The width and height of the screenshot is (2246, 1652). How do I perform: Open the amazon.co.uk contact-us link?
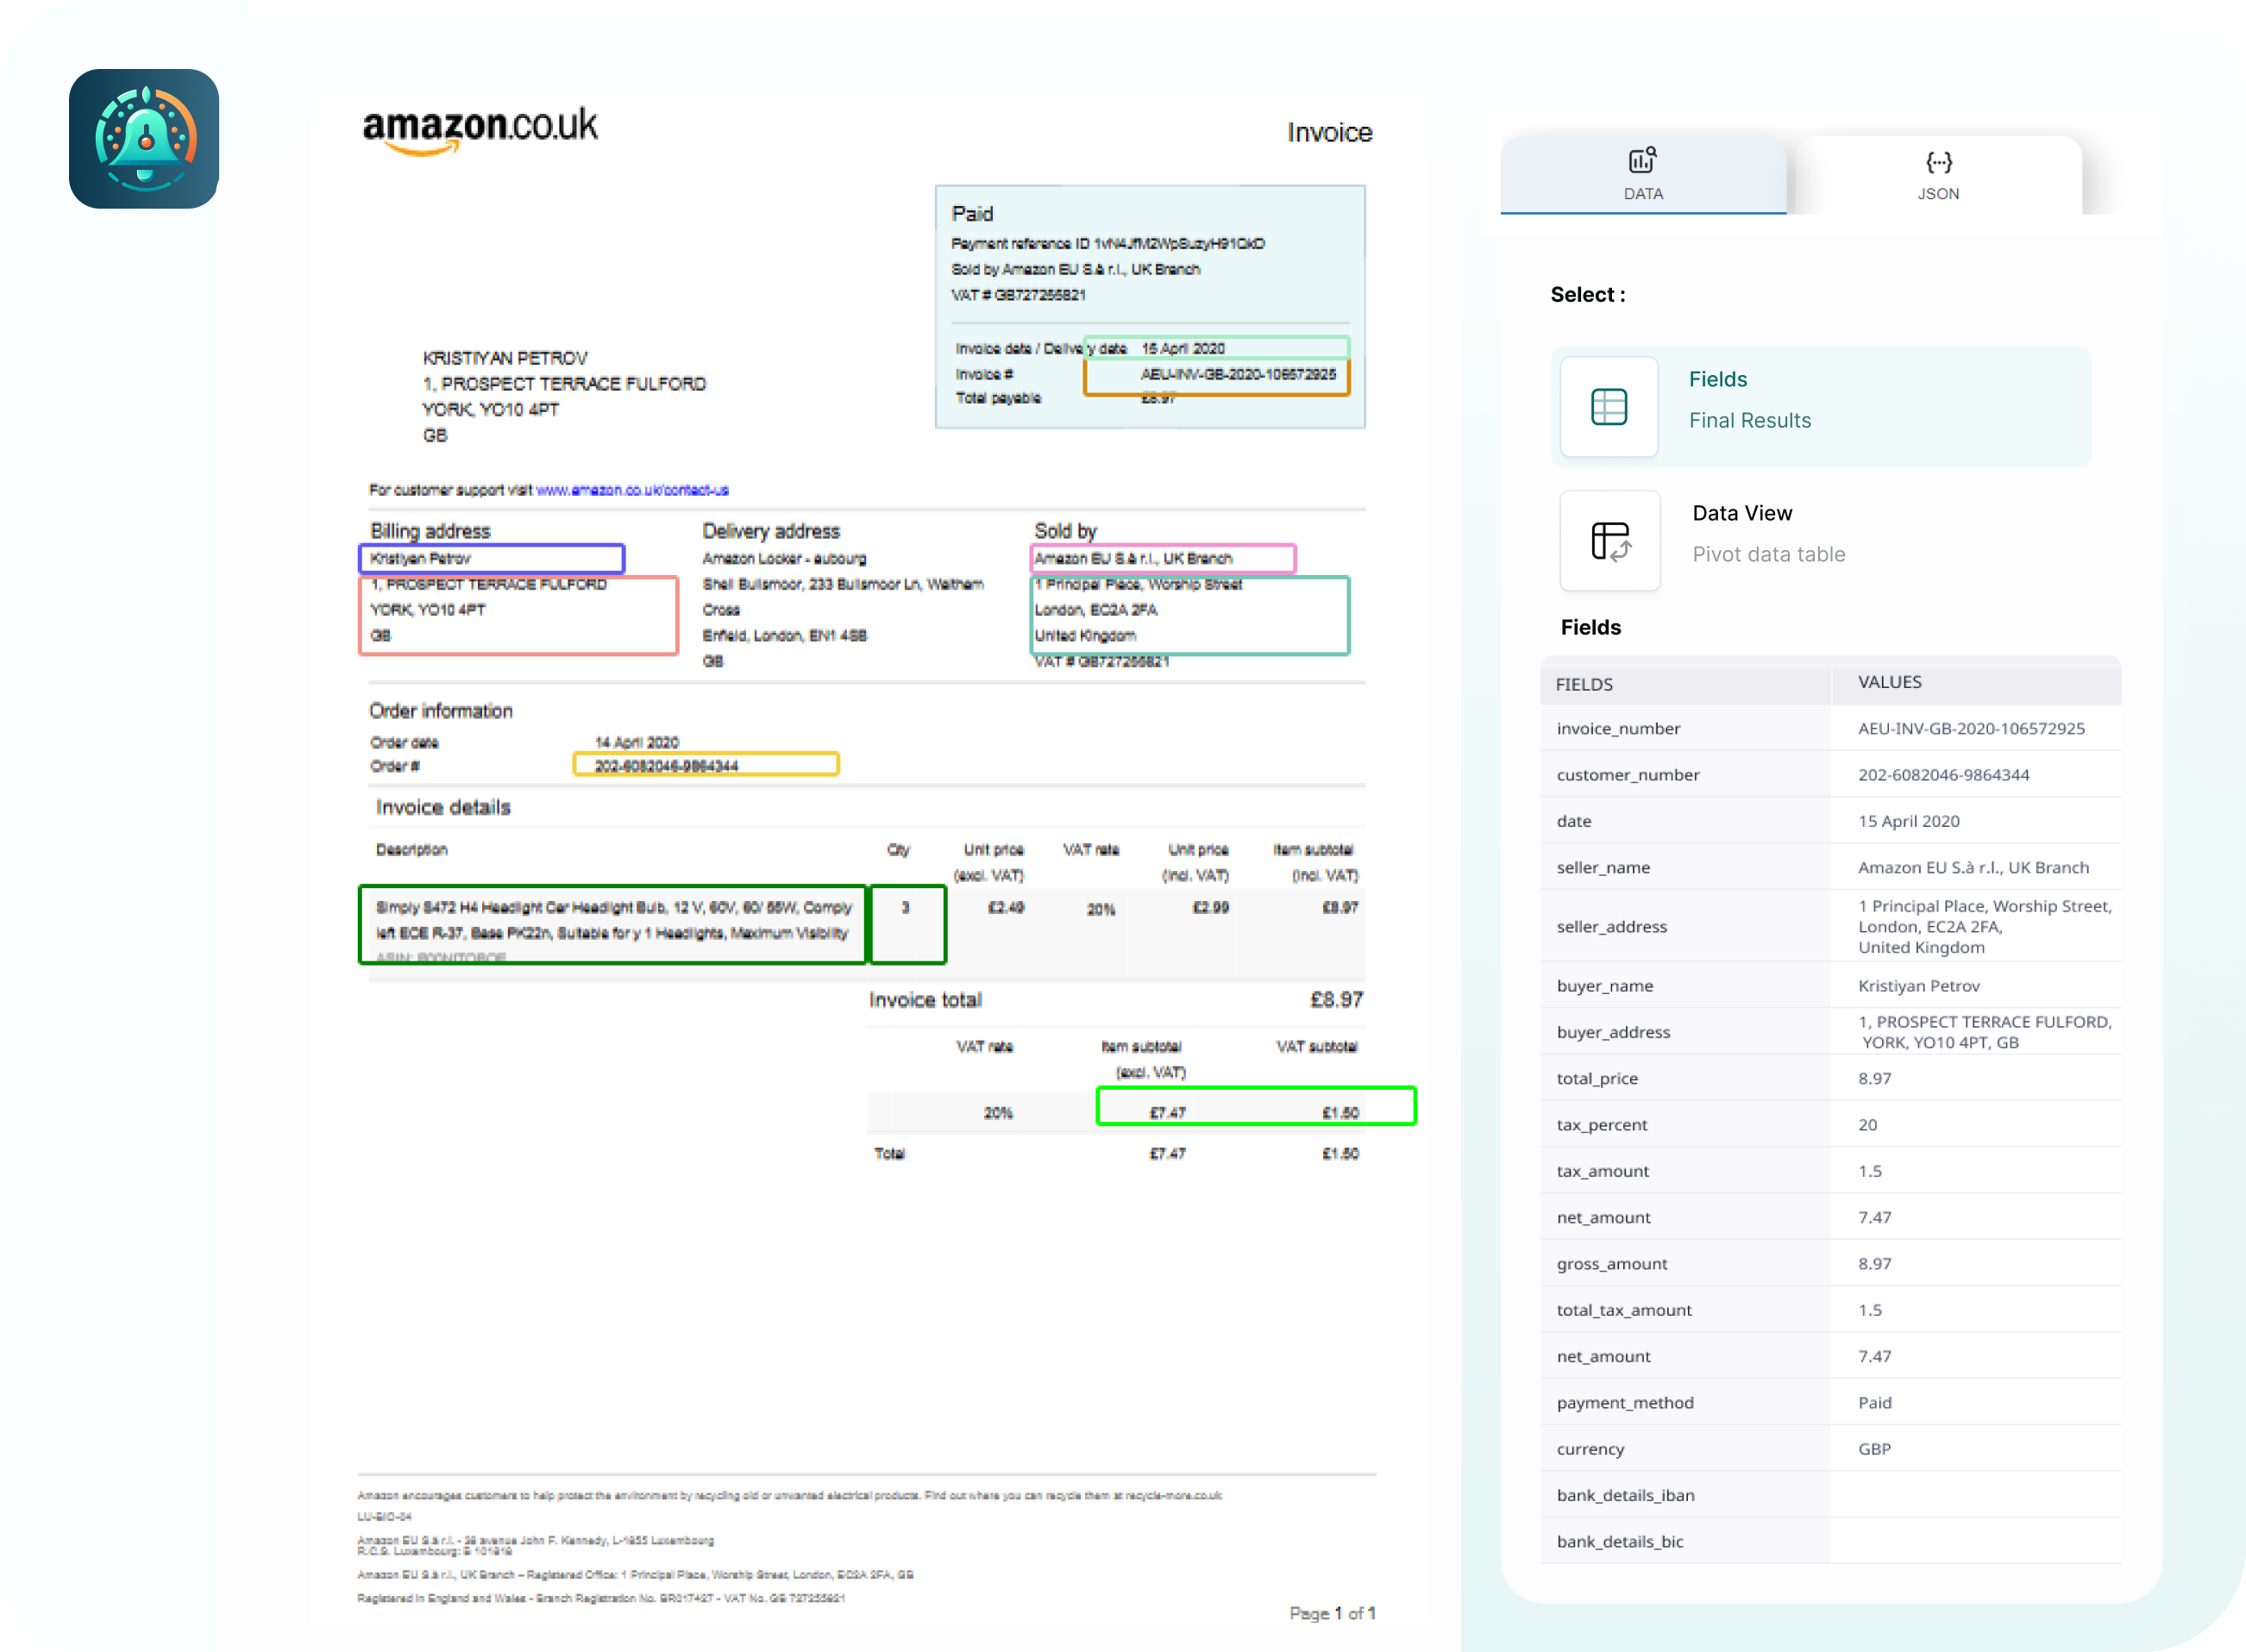[x=632, y=490]
